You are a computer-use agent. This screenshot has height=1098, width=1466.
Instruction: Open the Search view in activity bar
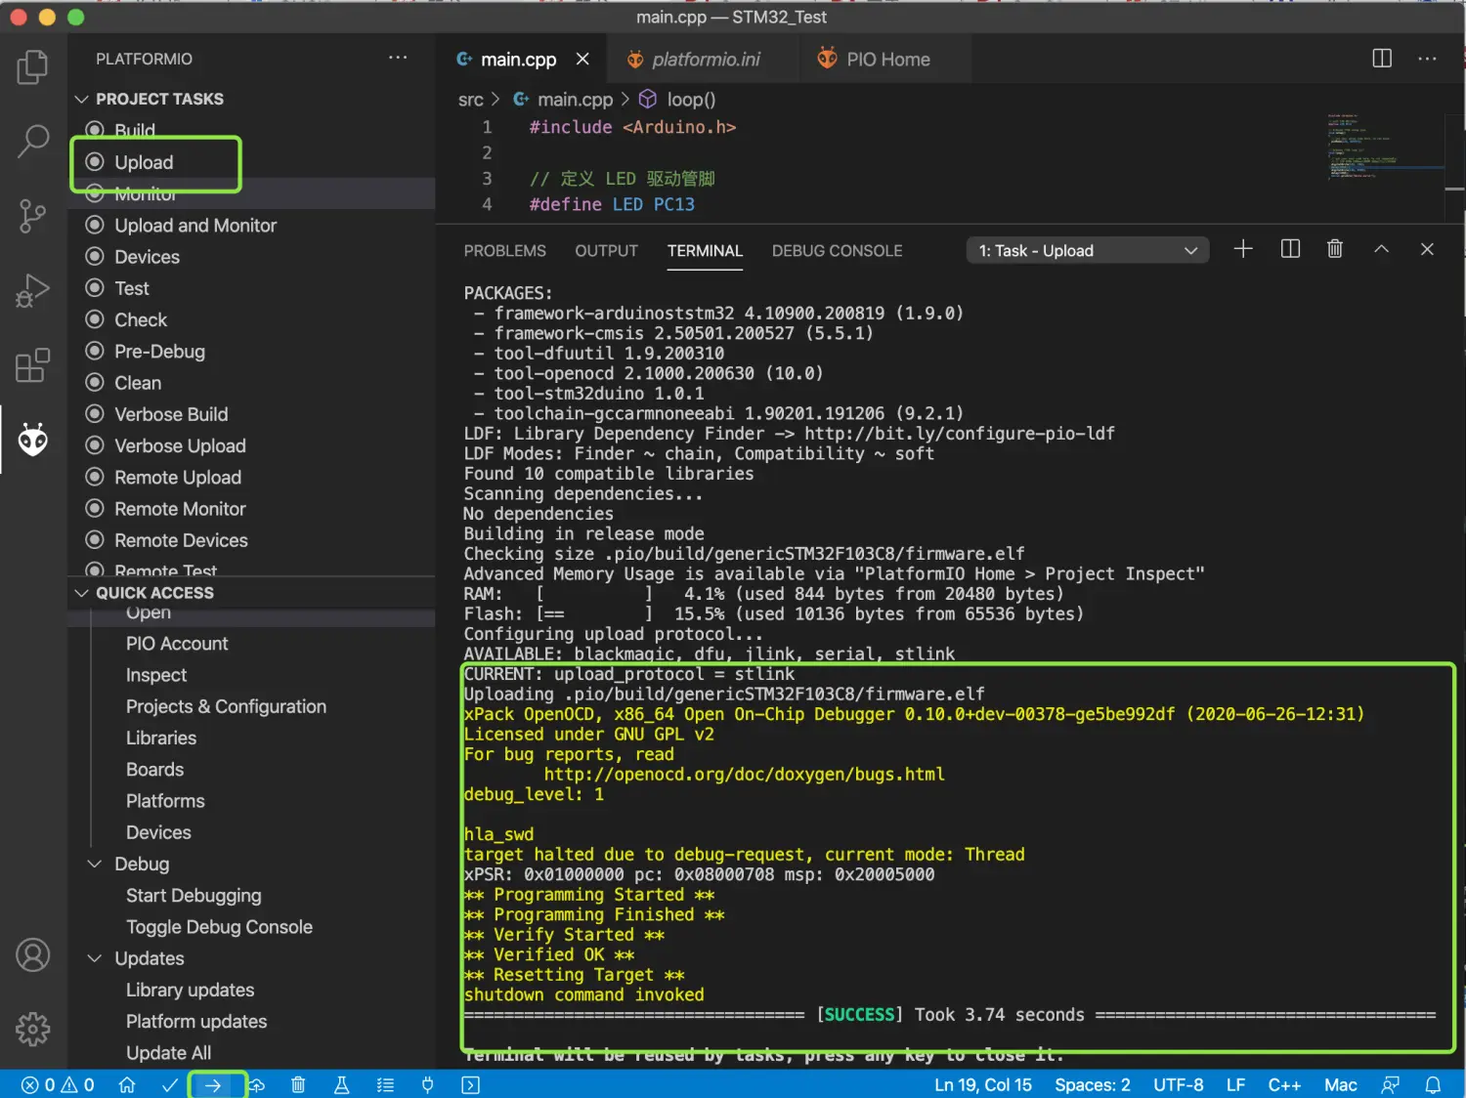[32, 141]
